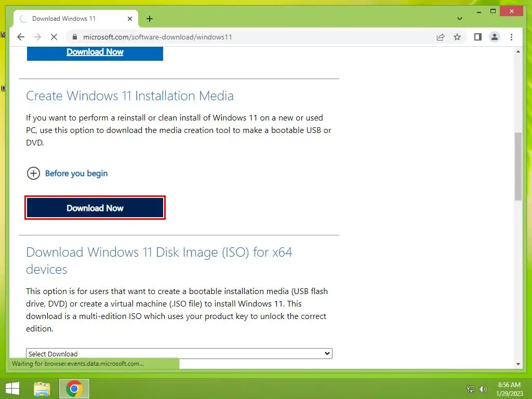Click the scrollbar down arrow

click(518, 364)
